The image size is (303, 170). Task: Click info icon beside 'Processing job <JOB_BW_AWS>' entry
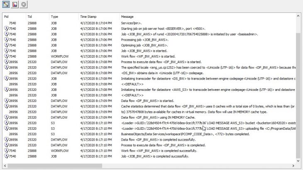click(x=6, y=39)
